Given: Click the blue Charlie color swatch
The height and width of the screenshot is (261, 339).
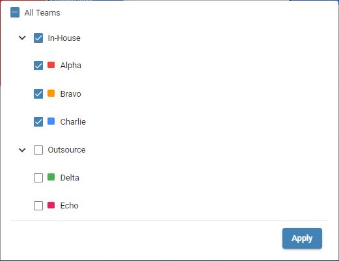Looking at the screenshot, I should tap(51, 121).
